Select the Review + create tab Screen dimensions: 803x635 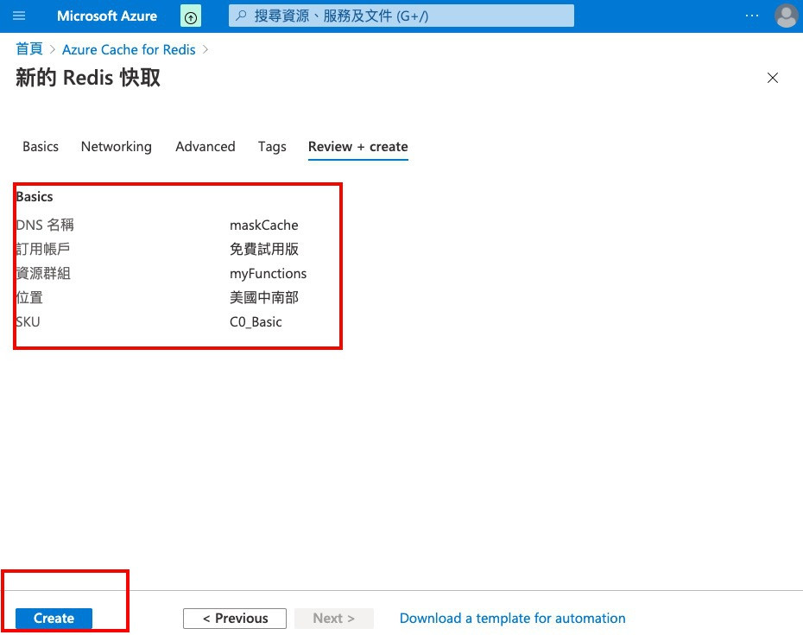[x=358, y=147]
